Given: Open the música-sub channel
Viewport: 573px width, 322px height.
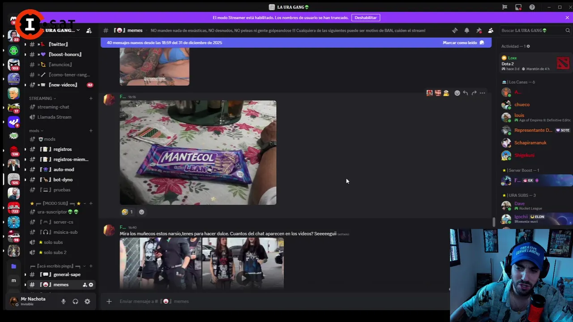Looking at the screenshot, I should pyautogui.click(x=60, y=232).
